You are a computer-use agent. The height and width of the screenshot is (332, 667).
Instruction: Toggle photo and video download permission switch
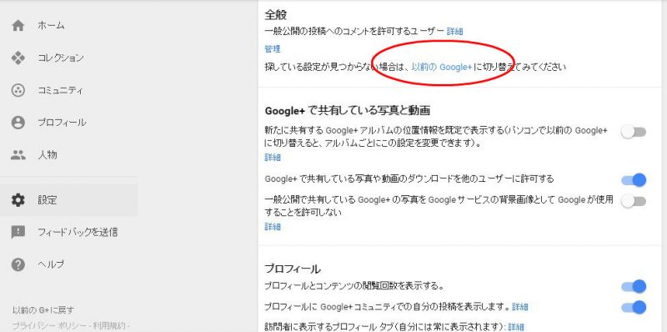[x=634, y=180]
